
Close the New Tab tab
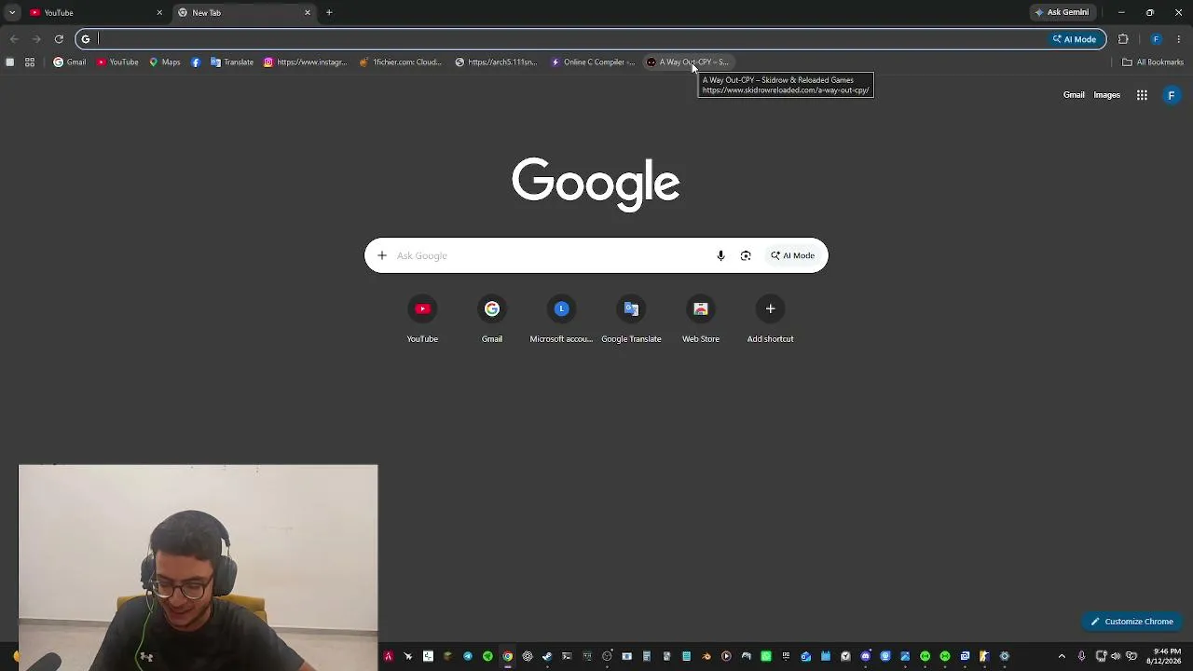(x=308, y=12)
